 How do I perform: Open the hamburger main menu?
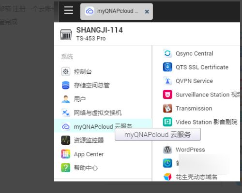69,10
